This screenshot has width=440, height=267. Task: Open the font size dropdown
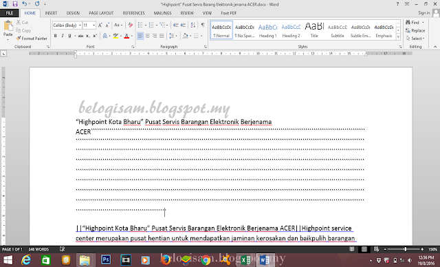[93, 25]
